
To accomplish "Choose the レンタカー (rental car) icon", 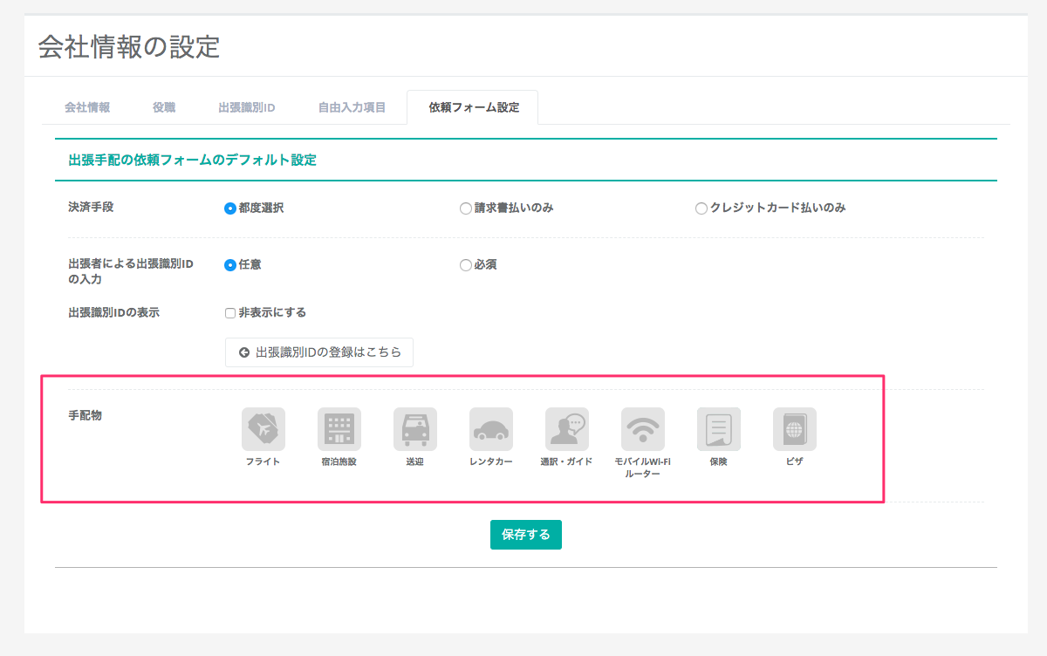I will 490,429.
